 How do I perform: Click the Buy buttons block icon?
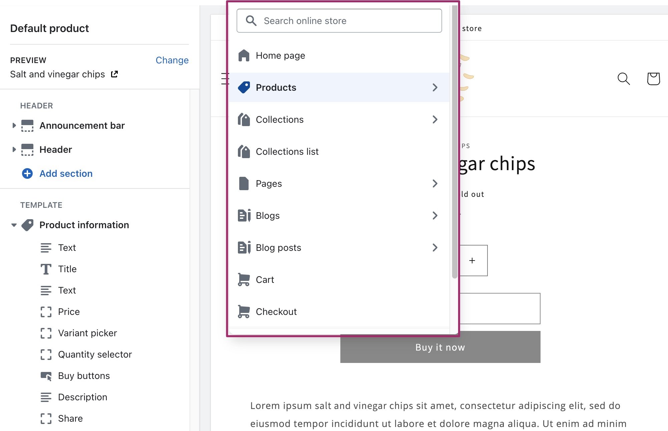point(46,376)
